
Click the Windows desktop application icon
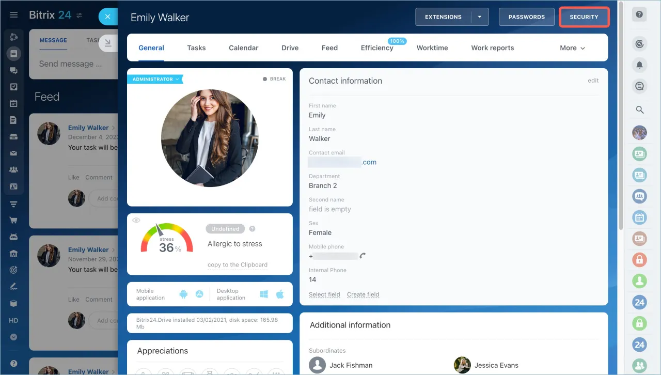264,294
